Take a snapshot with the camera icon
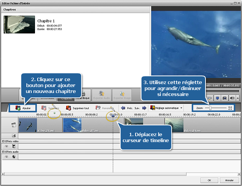Image resolution: width=242 pixels, height=186 pixels. [x=225, y=98]
